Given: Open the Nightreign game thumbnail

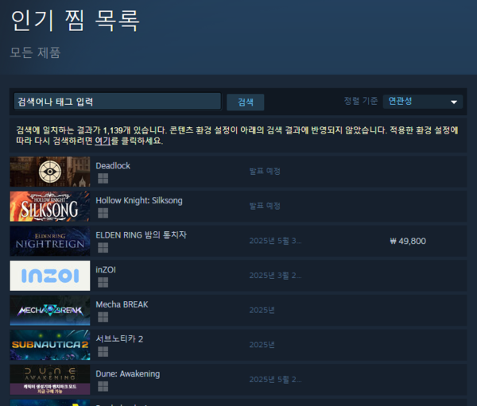Looking at the screenshot, I should point(50,241).
